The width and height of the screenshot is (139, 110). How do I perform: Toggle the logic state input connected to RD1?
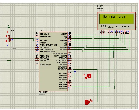[x=89, y=76]
